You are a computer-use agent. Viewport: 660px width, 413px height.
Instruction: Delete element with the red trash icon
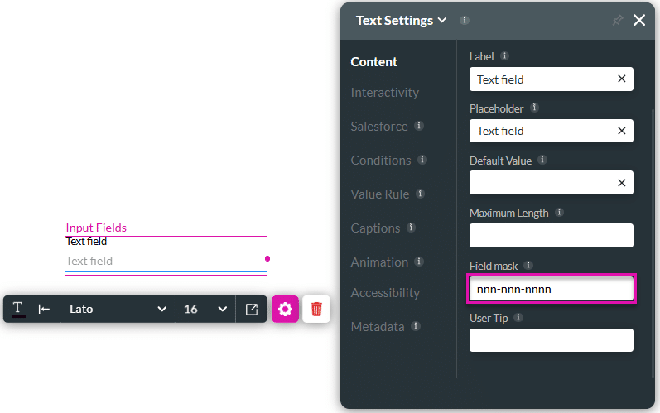tap(316, 309)
